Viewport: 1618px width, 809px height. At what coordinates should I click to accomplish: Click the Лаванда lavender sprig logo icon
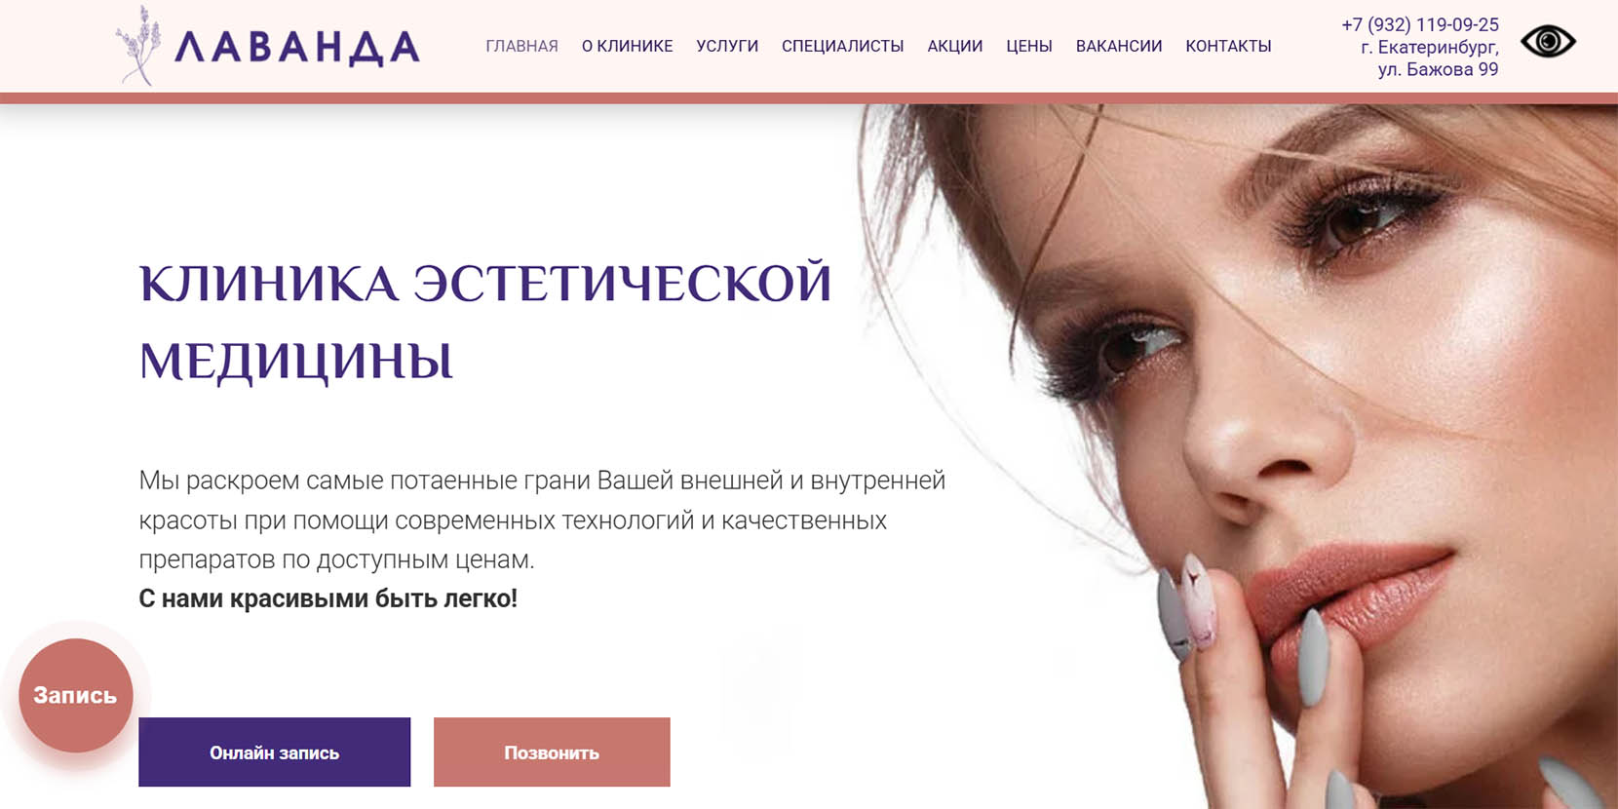coord(137,45)
